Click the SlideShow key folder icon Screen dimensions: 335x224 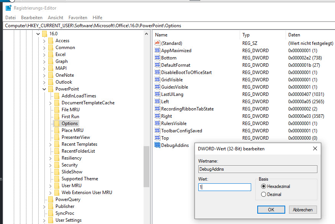point(57,172)
